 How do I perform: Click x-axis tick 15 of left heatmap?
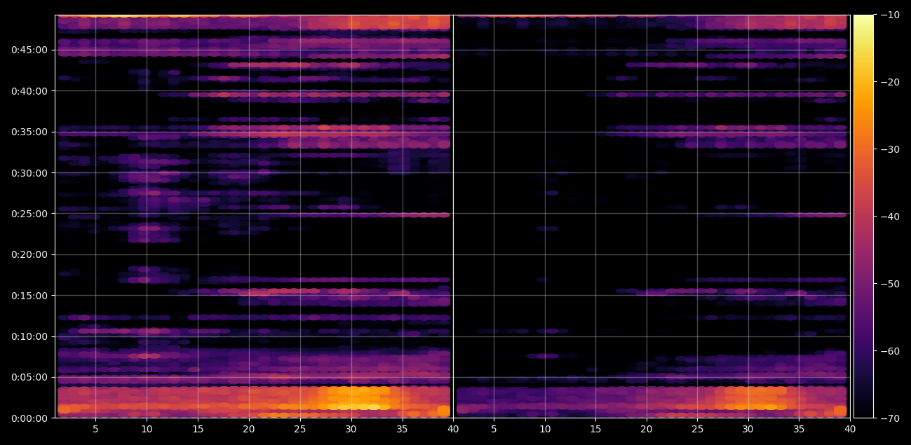[x=198, y=428]
